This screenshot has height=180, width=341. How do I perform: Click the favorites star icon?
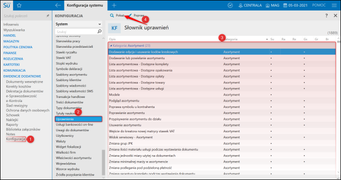[x=19, y=5]
